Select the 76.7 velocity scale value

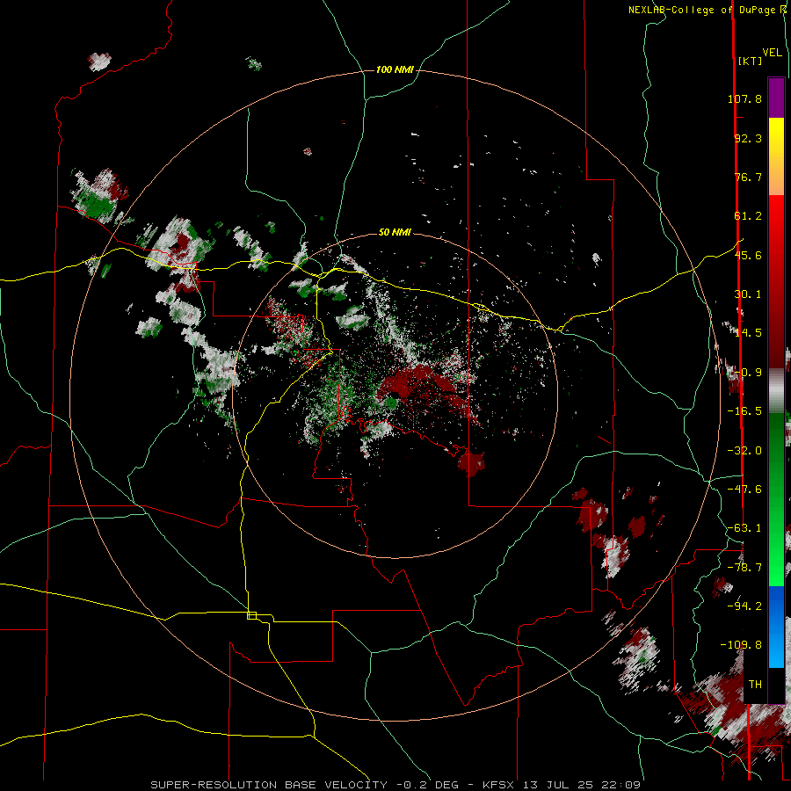point(748,177)
